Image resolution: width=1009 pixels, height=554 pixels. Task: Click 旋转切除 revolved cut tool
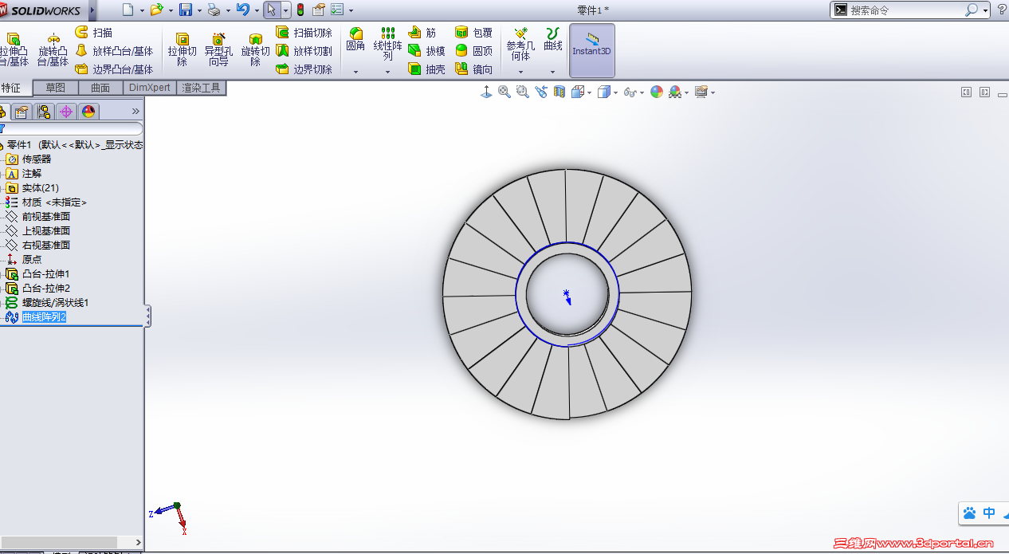(255, 49)
